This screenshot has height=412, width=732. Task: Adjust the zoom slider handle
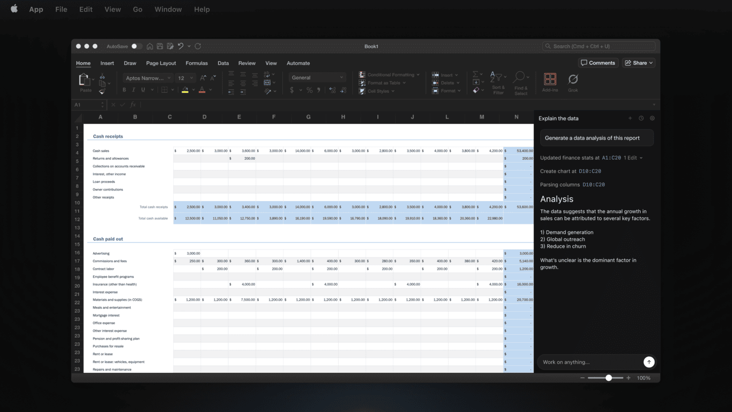609,378
